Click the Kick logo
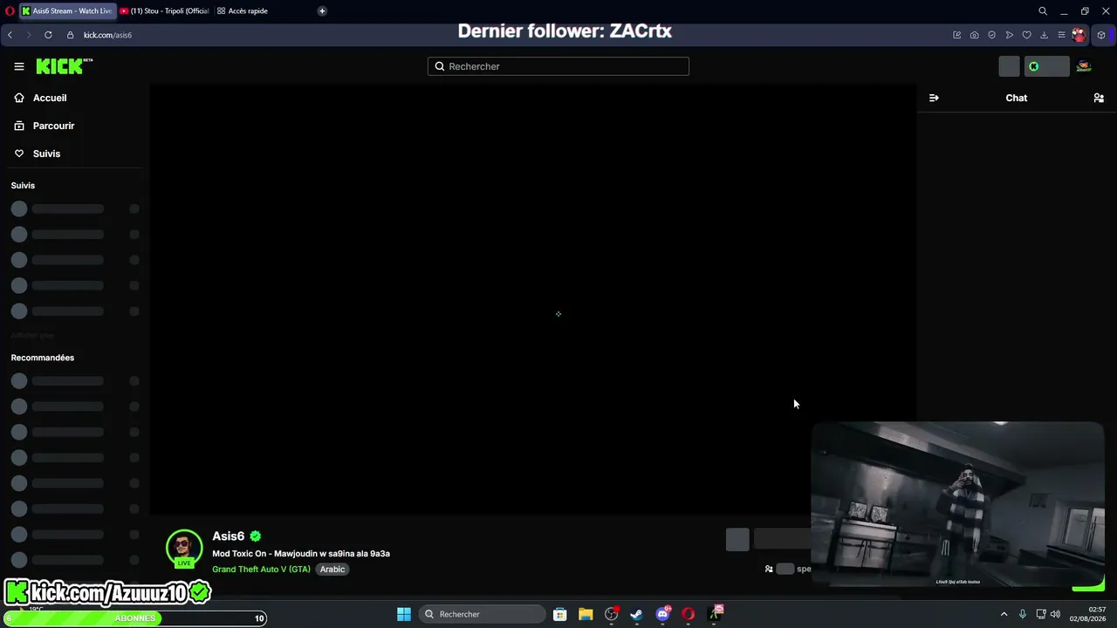 pos(64,66)
